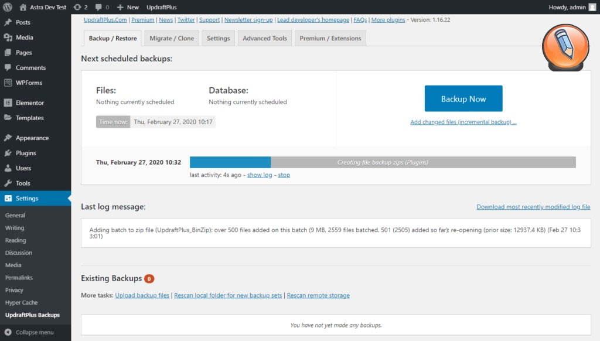Click the WordPress logo icon
This screenshot has height=341, width=600.
pyautogui.click(x=7, y=7)
